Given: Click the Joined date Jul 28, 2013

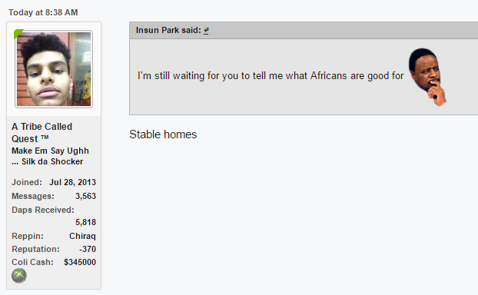Looking at the screenshot, I should point(72,182).
